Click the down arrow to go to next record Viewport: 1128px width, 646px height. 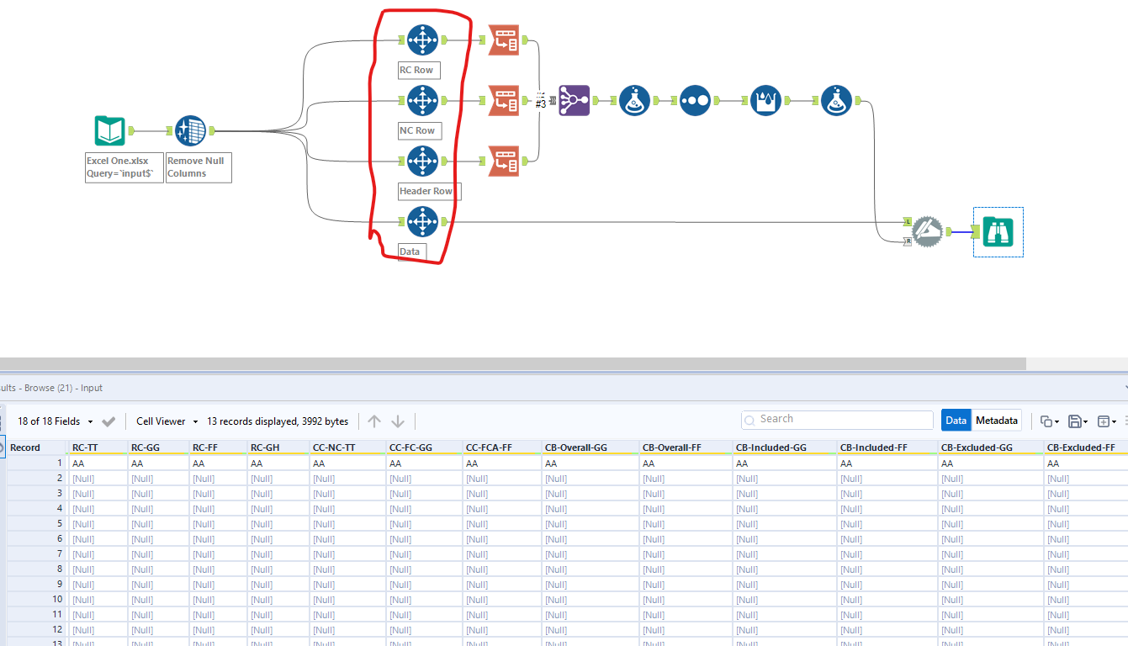point(397,421)
